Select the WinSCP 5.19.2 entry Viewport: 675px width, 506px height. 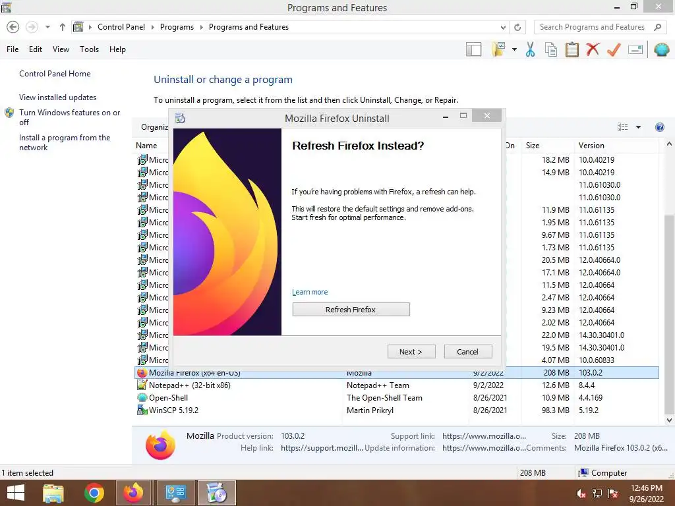coord(173,410)
